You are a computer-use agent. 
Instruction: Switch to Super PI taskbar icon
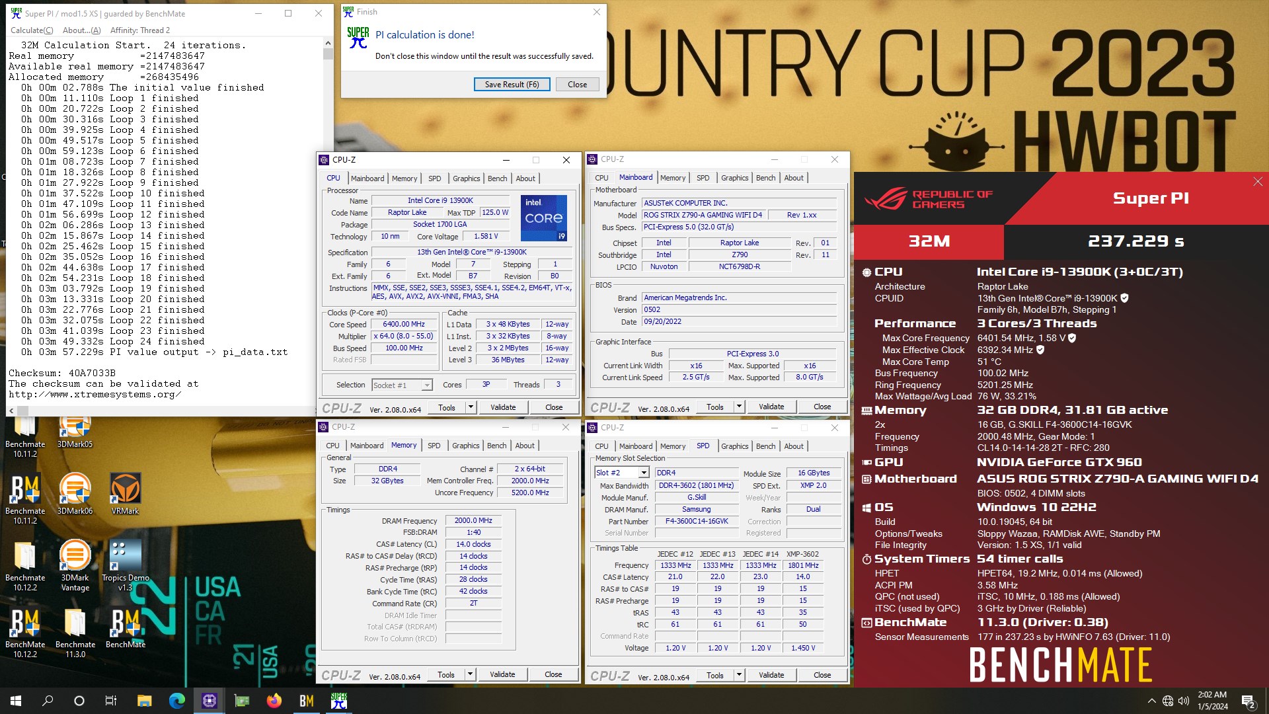point(339,701)
